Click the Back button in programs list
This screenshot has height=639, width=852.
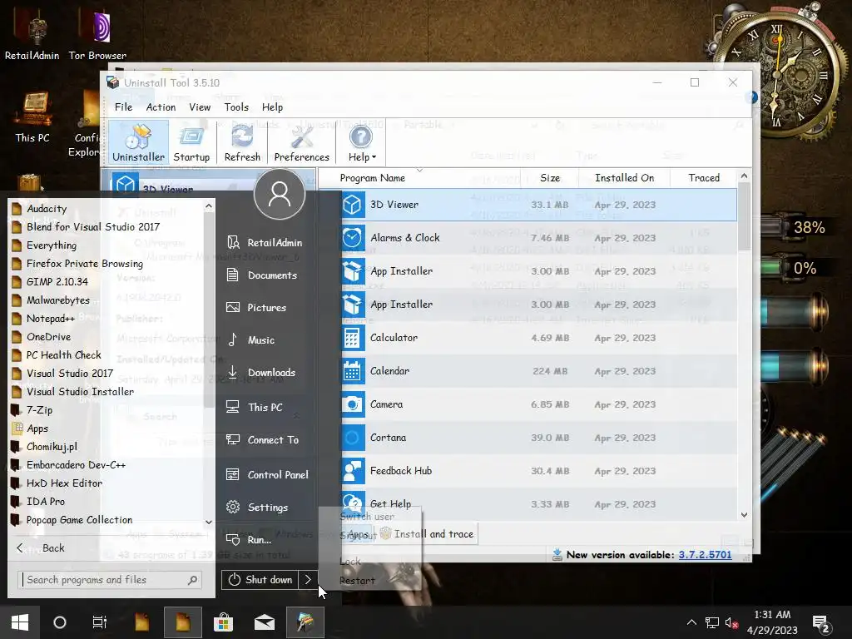pos(41,547)
